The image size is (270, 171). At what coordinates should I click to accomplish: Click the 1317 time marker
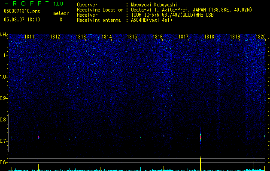(184, 37)
